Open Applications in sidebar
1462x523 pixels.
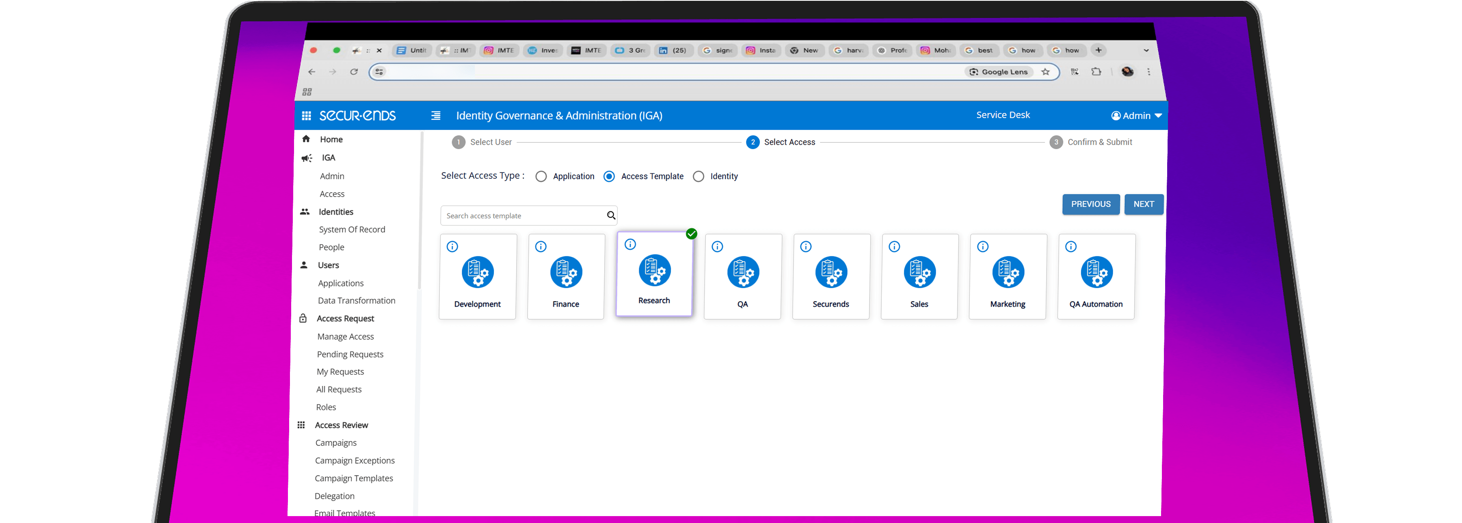point(341,283)
